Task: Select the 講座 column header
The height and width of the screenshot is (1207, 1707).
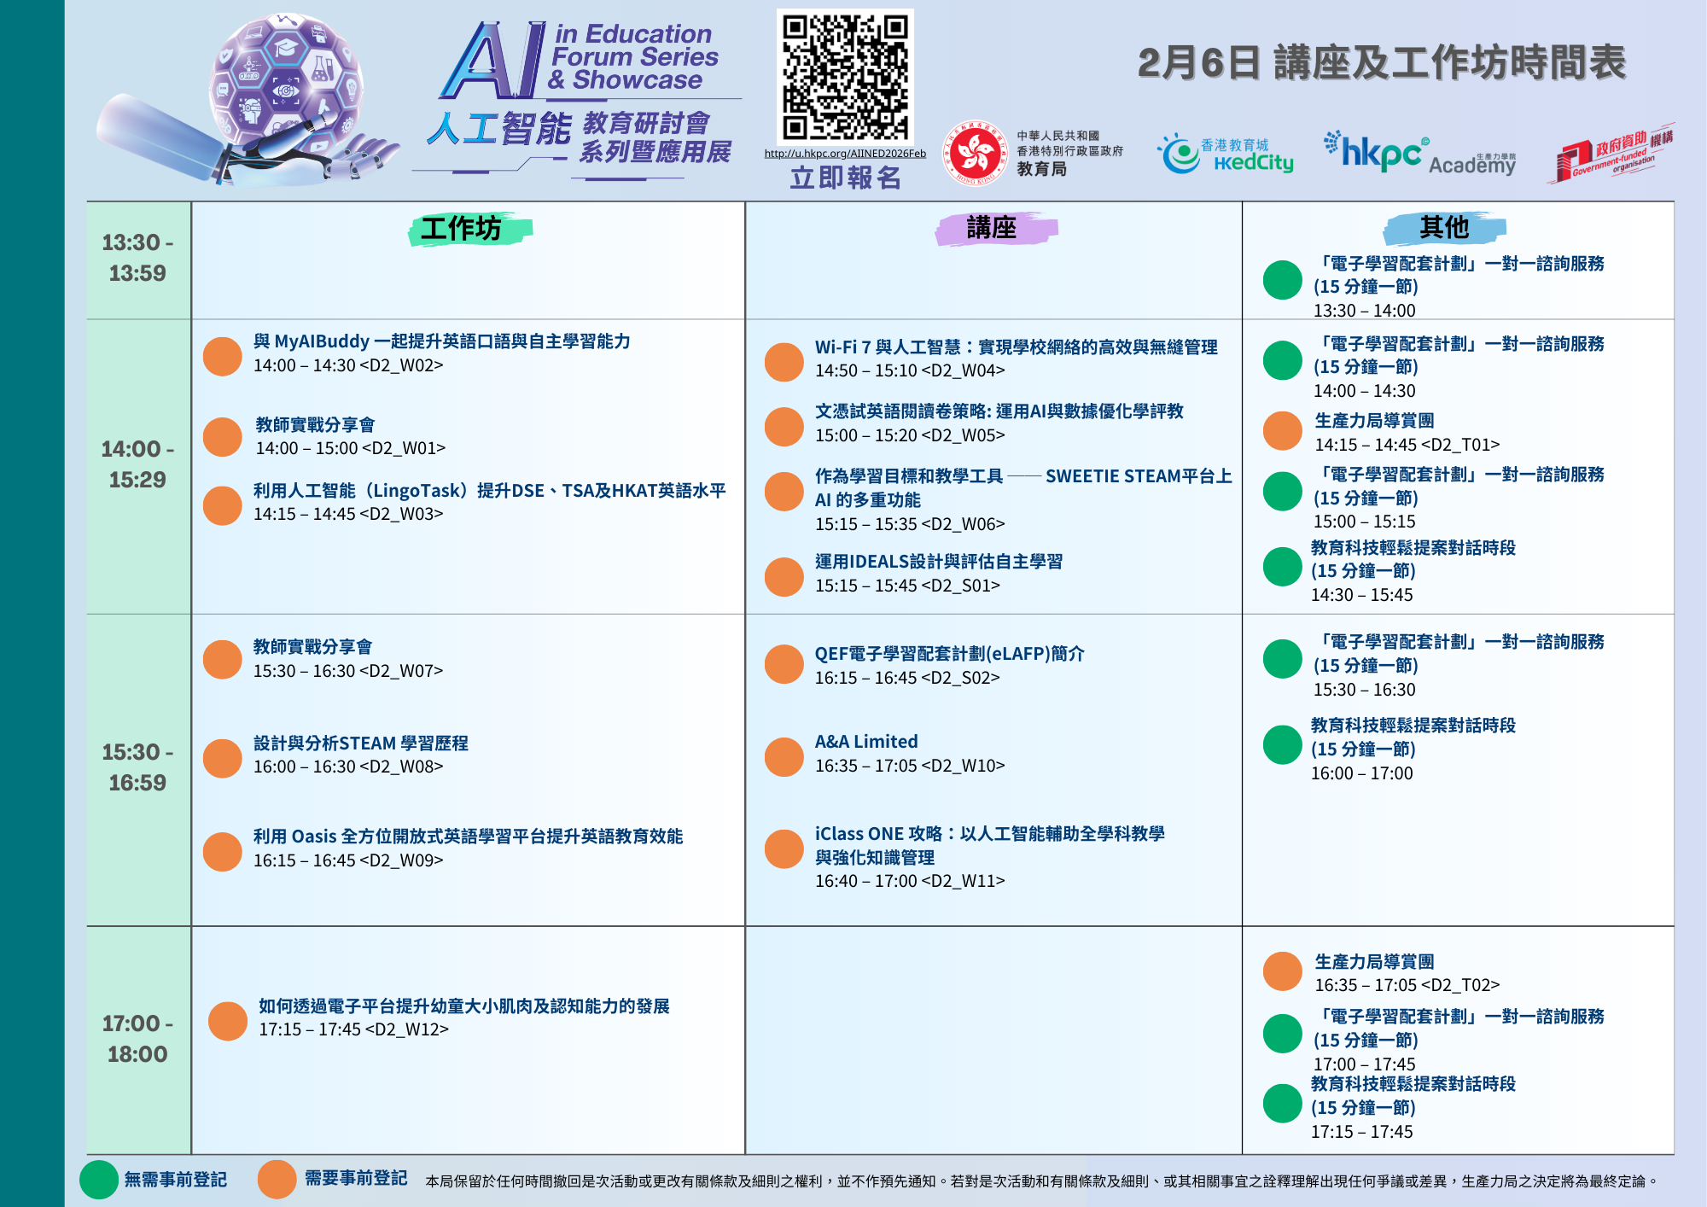Action: pyautogui.click(x=991, y=228)
